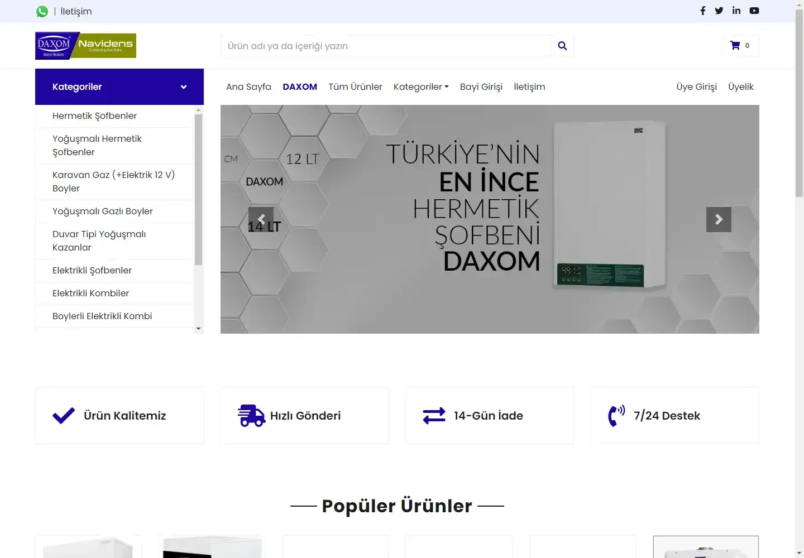Viewport: 804px width, 558px height.
Task: Click the Popüler Ürünler heading
Action: [397, 506]
